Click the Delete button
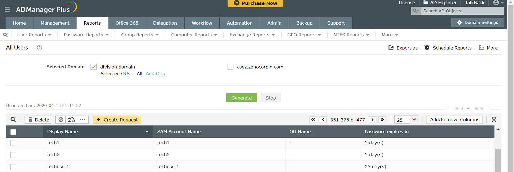The width and height of the screenshot is (514, 172). click(x=38, y=120)
